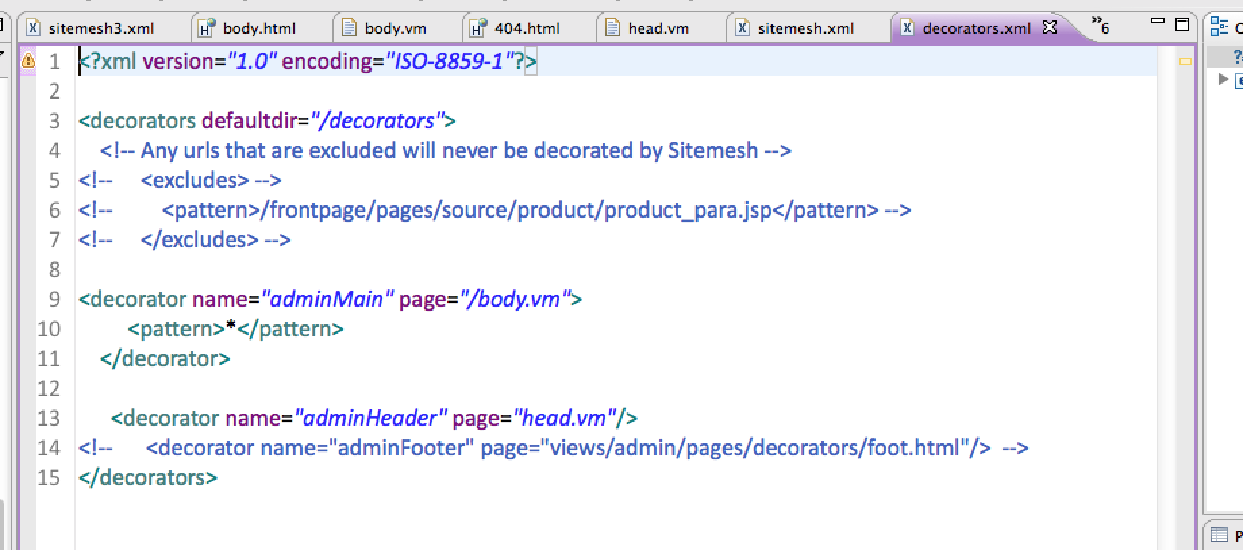The height and width of the screenshot is (550, 1243).
Task: Click line number 13 in the gutter
Action: (49, 418)
